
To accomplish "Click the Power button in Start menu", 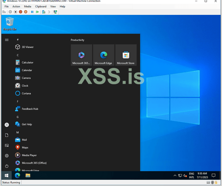I will [x=7, y=166].
